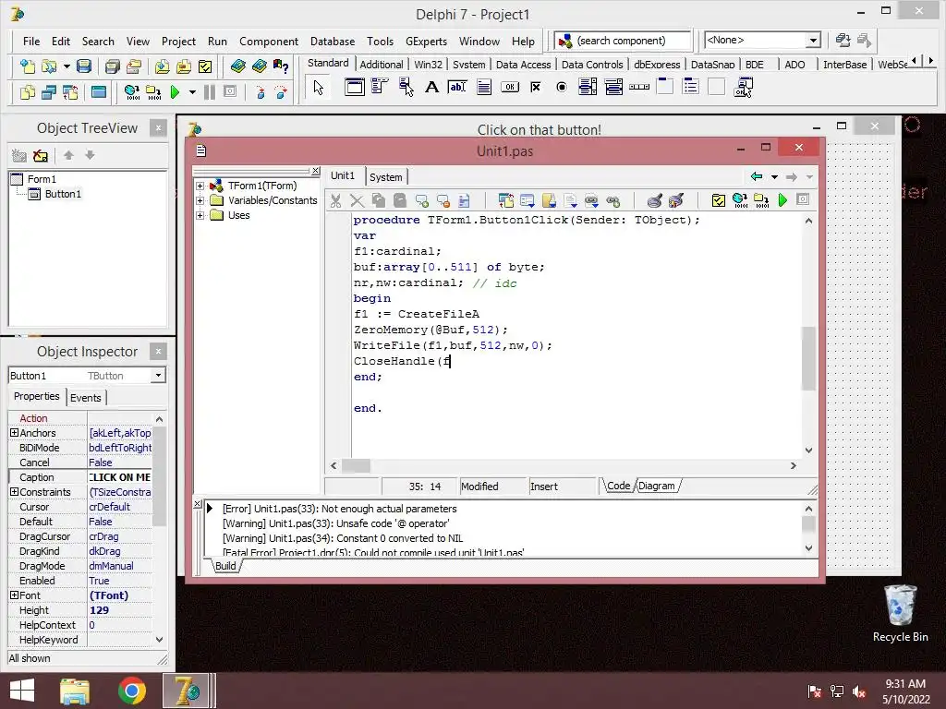Select the Memo component in palette
The image size is (946, 709).
point(484,88)
